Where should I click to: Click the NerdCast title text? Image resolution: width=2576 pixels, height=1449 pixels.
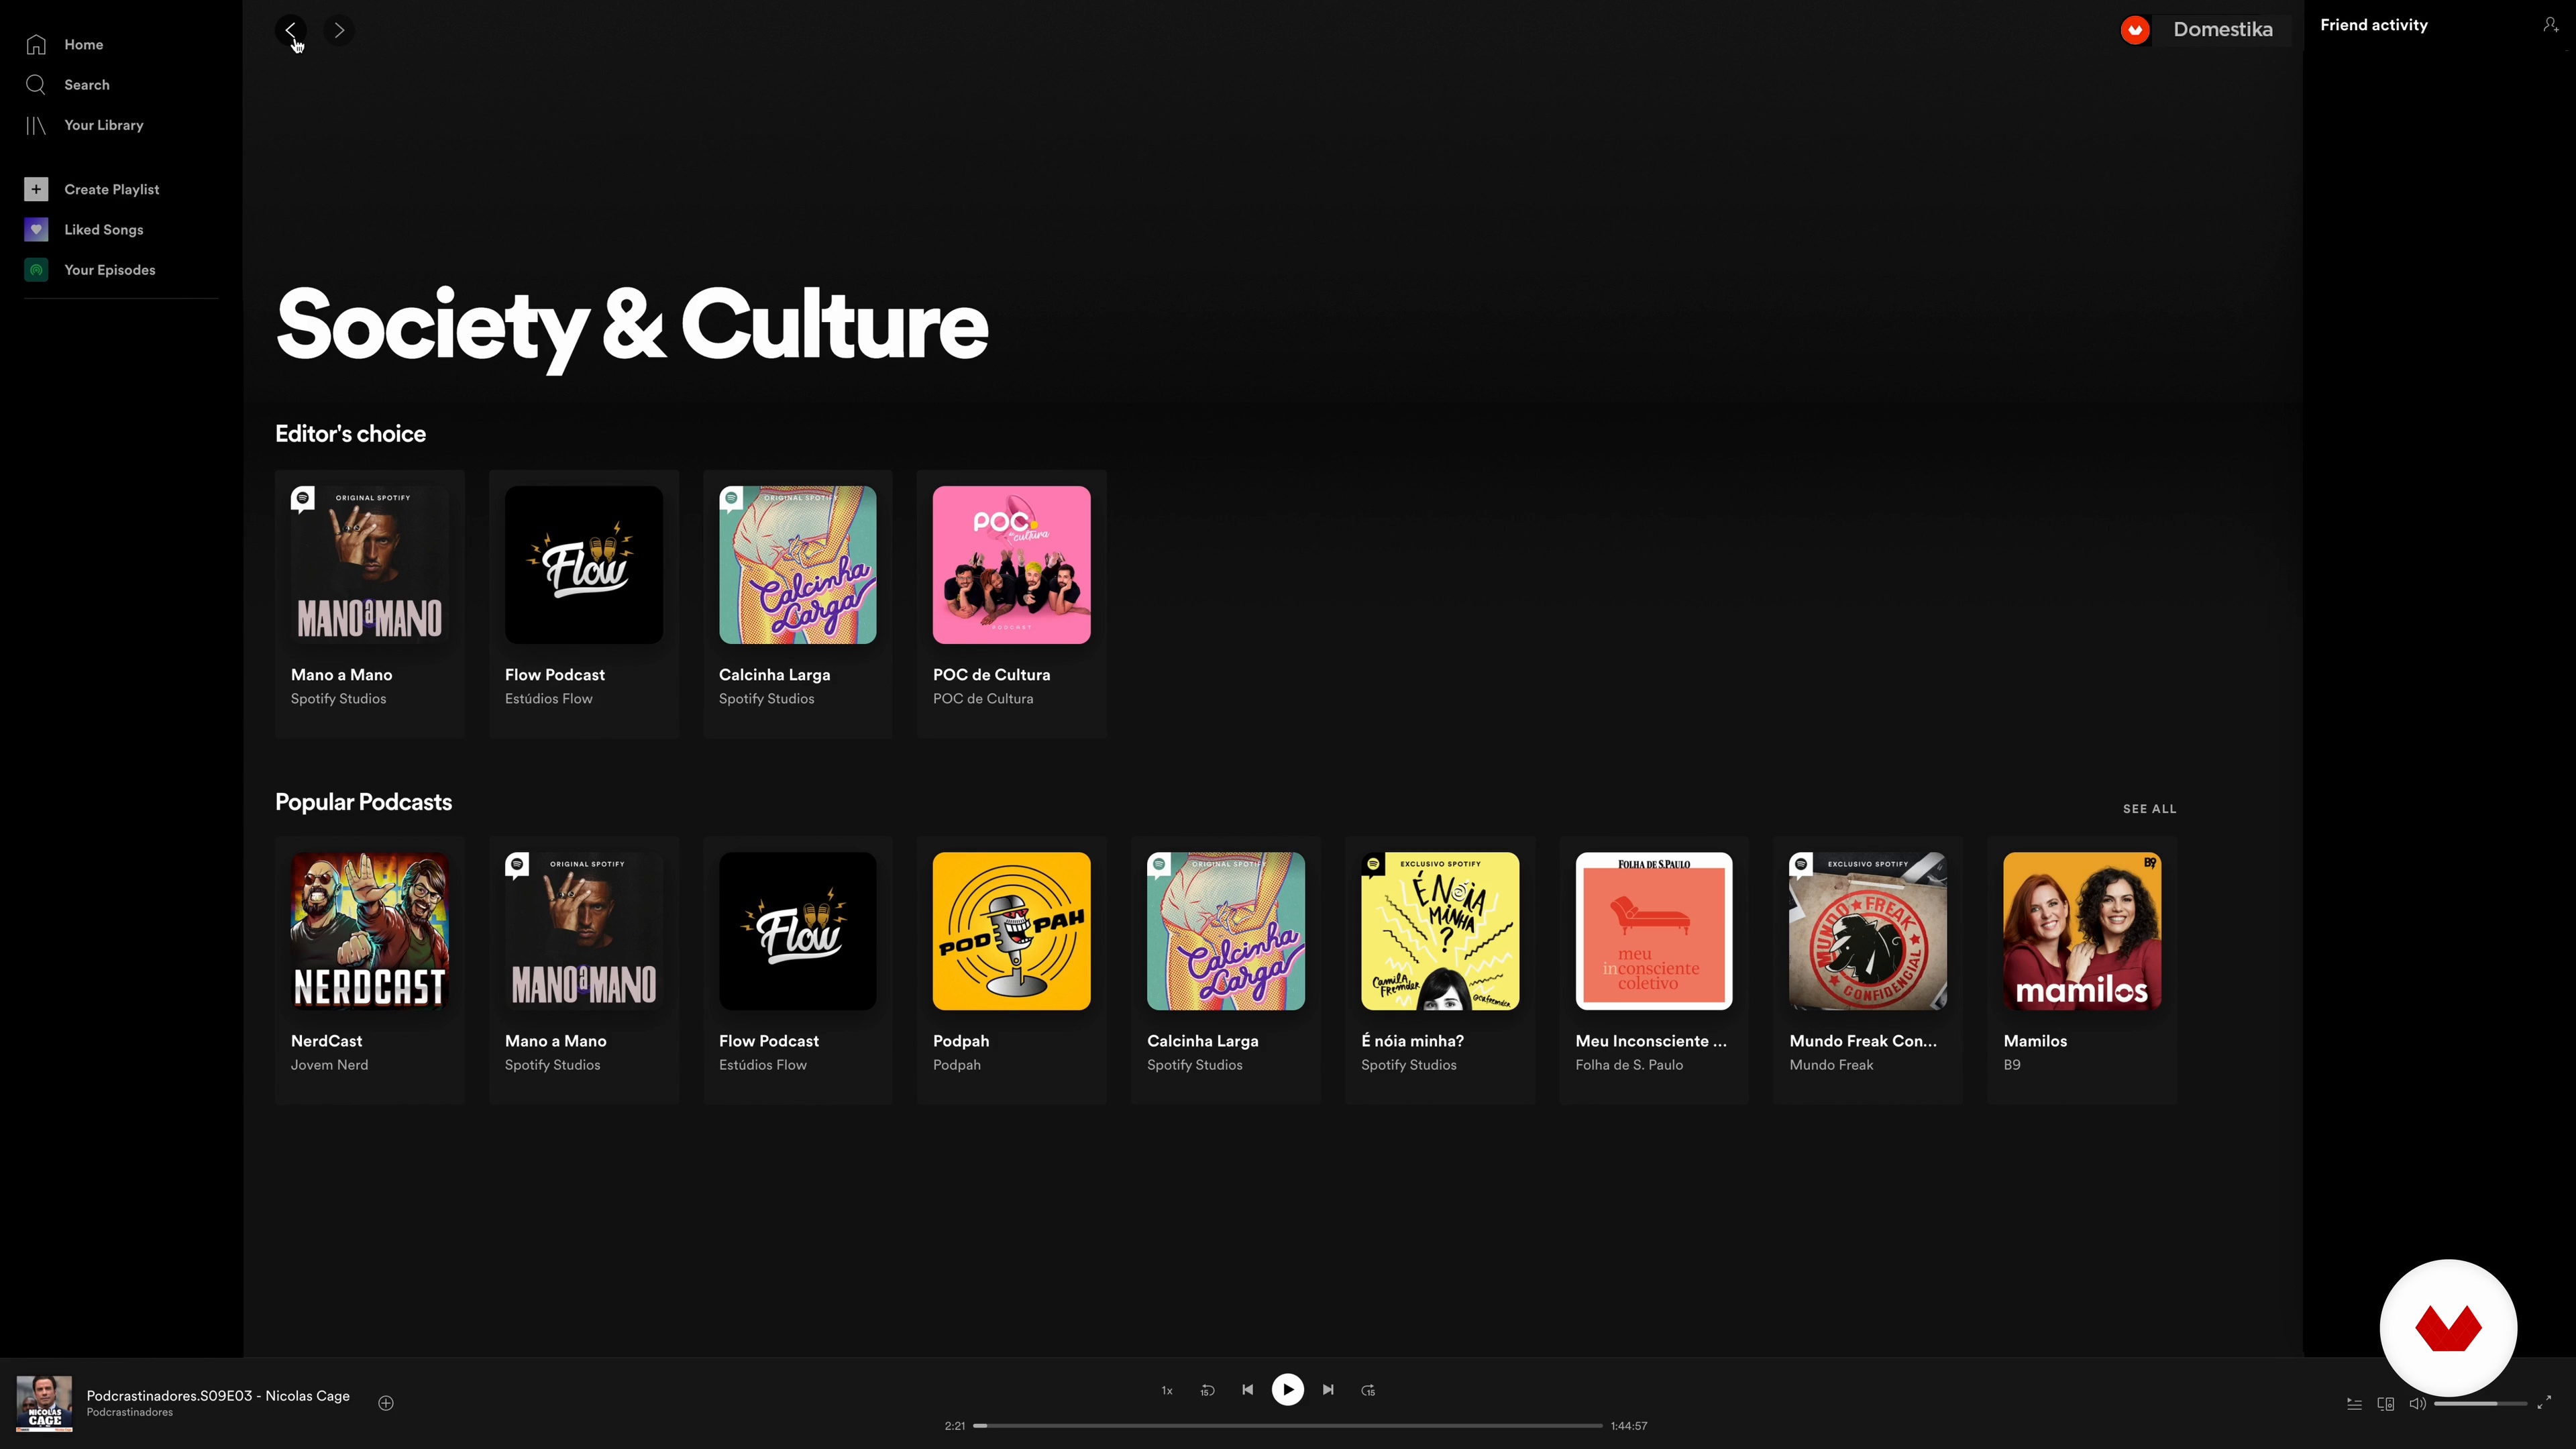click(326, 1040)
